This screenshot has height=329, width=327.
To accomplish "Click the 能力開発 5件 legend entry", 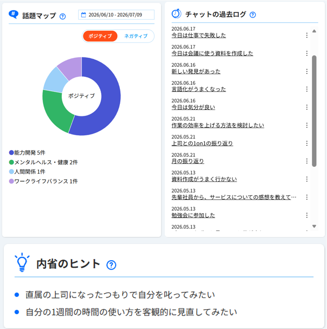I will click(x=27, y=153).
